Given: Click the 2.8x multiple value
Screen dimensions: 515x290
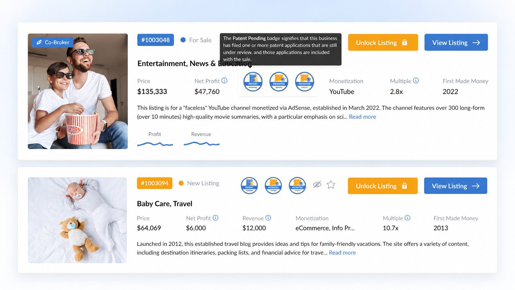Looking at the screenshot, I should [x=396, y=92].
